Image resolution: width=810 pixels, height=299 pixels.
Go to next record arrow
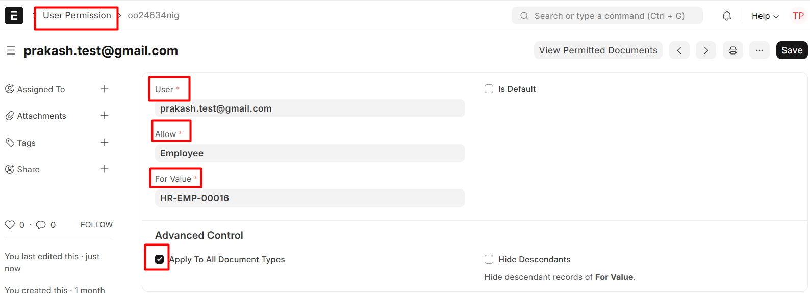[x=706, y=50]
